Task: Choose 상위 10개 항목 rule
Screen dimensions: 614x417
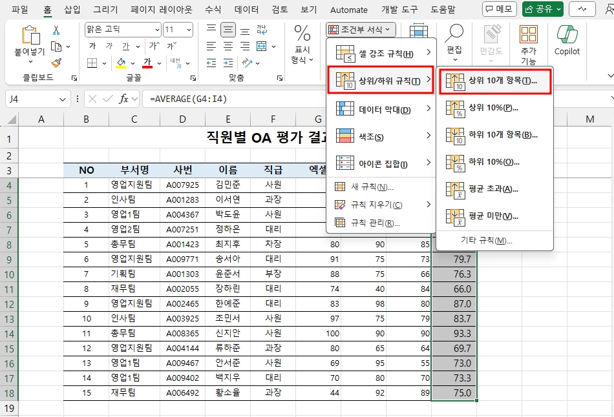Action: pyautogui.click(x=495, y=81)
